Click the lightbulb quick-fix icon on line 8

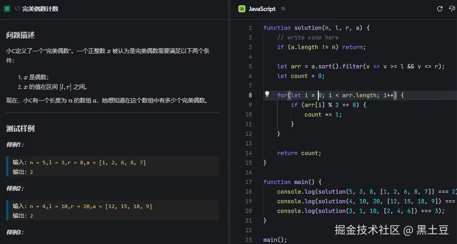click(267, 94)
